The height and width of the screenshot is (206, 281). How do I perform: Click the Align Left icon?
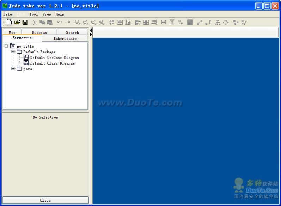point(138,22)
